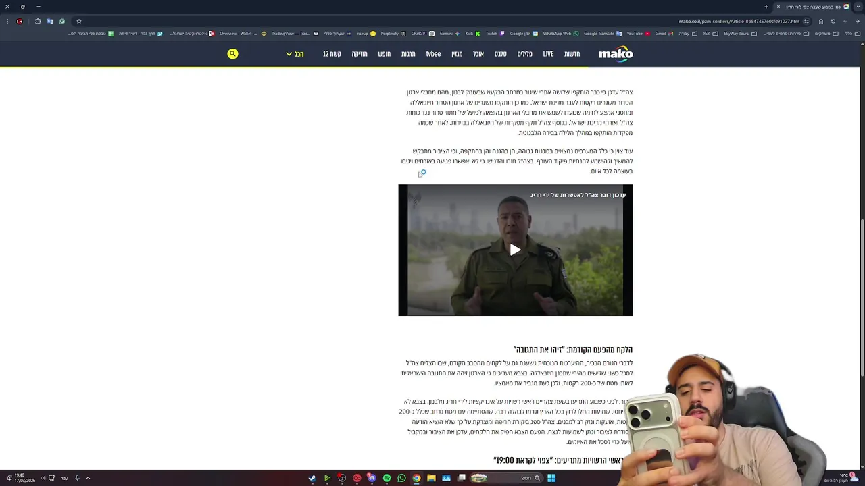Open the חדשות menu item
Image resolution: width=865 pixels, height=486 pixels.
[x=572, y=54]
